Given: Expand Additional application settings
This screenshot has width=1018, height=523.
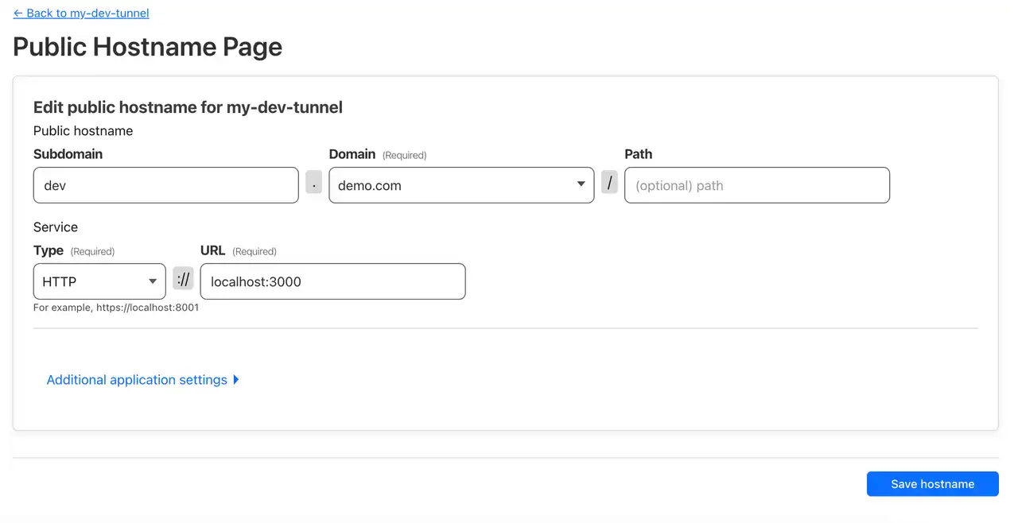Looking at the screenshot, I should [135, 379].
